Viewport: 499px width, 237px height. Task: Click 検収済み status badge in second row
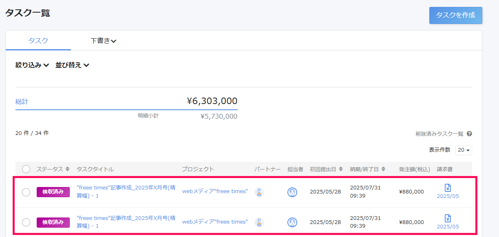click(53, 222)
